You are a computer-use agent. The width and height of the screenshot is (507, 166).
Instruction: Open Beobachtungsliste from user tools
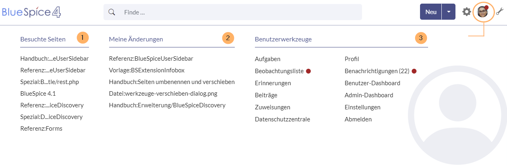pos(279,71)
